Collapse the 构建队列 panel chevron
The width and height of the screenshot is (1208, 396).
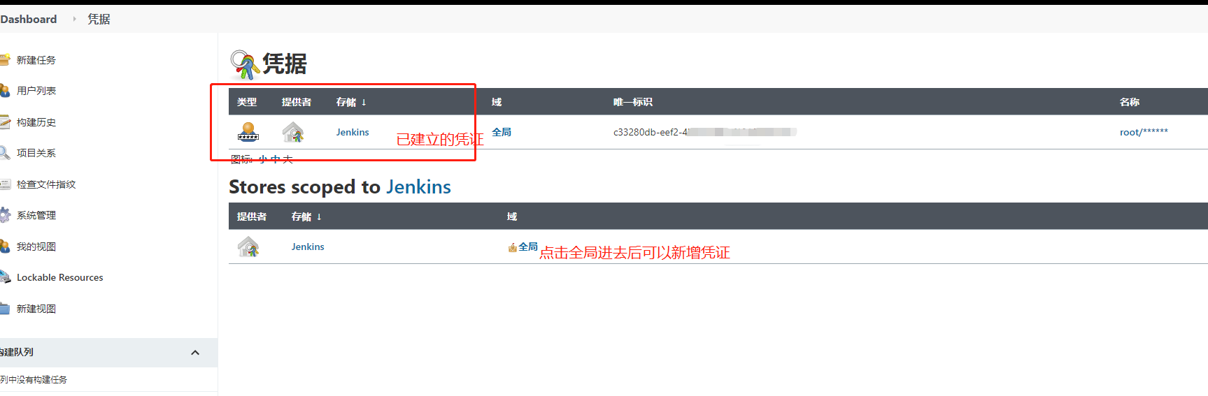point(195,353)
